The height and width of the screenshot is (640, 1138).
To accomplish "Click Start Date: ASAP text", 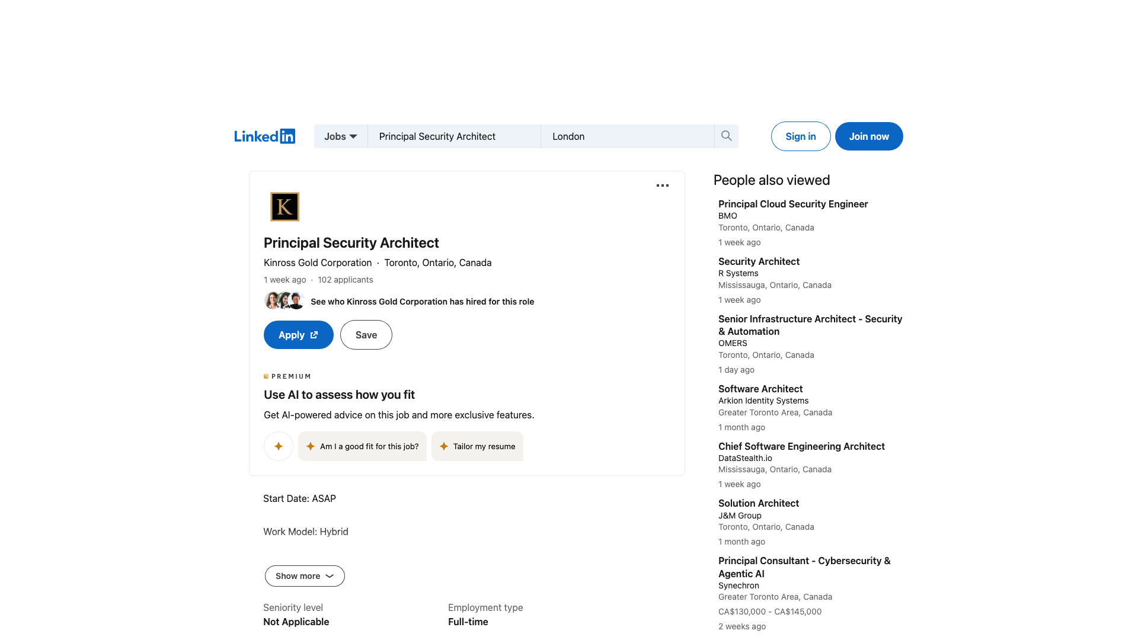I will [x=299, y=498].
